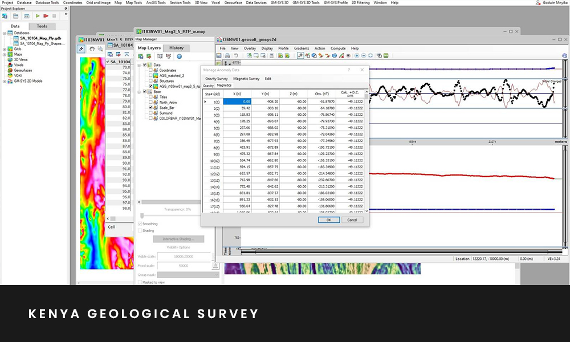The image size is (570, 342).
Task: Click the eye icon in GM-SYS toolbar
Action: pyautogui.click(x=348, y=56)
